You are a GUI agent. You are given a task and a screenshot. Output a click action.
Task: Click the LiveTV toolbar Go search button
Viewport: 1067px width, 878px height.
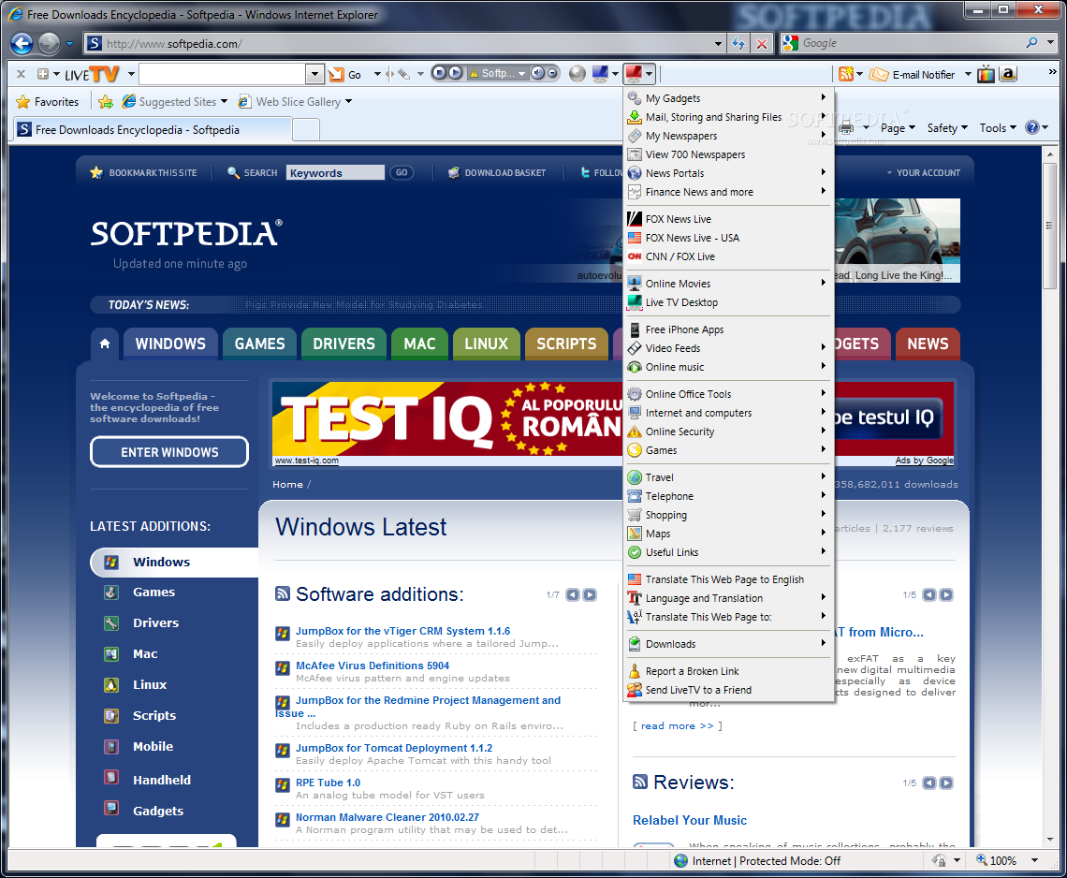[x=345, y=74]
